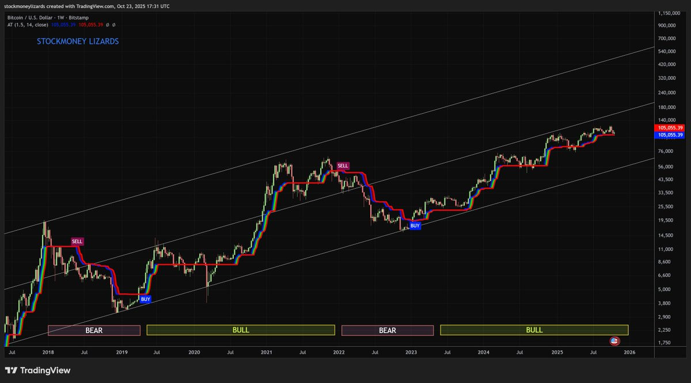Select the BEAR box spanning 2018
Screen dimensions: 691x383
point(94,330)
